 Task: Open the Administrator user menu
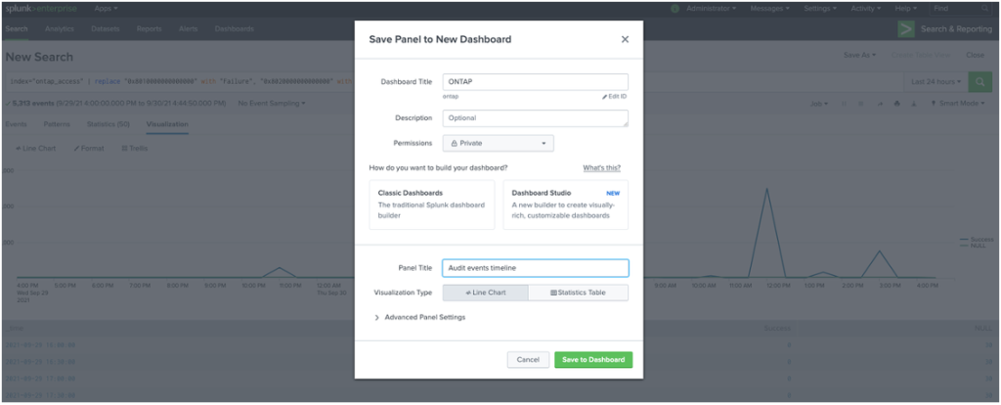click(712, 9)
